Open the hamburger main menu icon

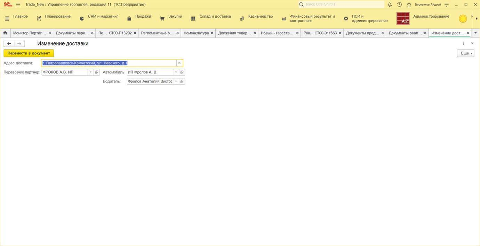click(18, 5)
